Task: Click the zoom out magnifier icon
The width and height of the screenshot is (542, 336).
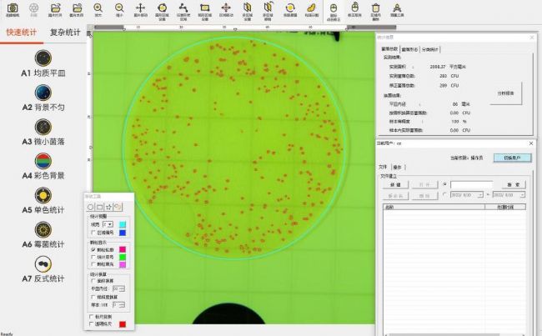Action: click(119, 8)
